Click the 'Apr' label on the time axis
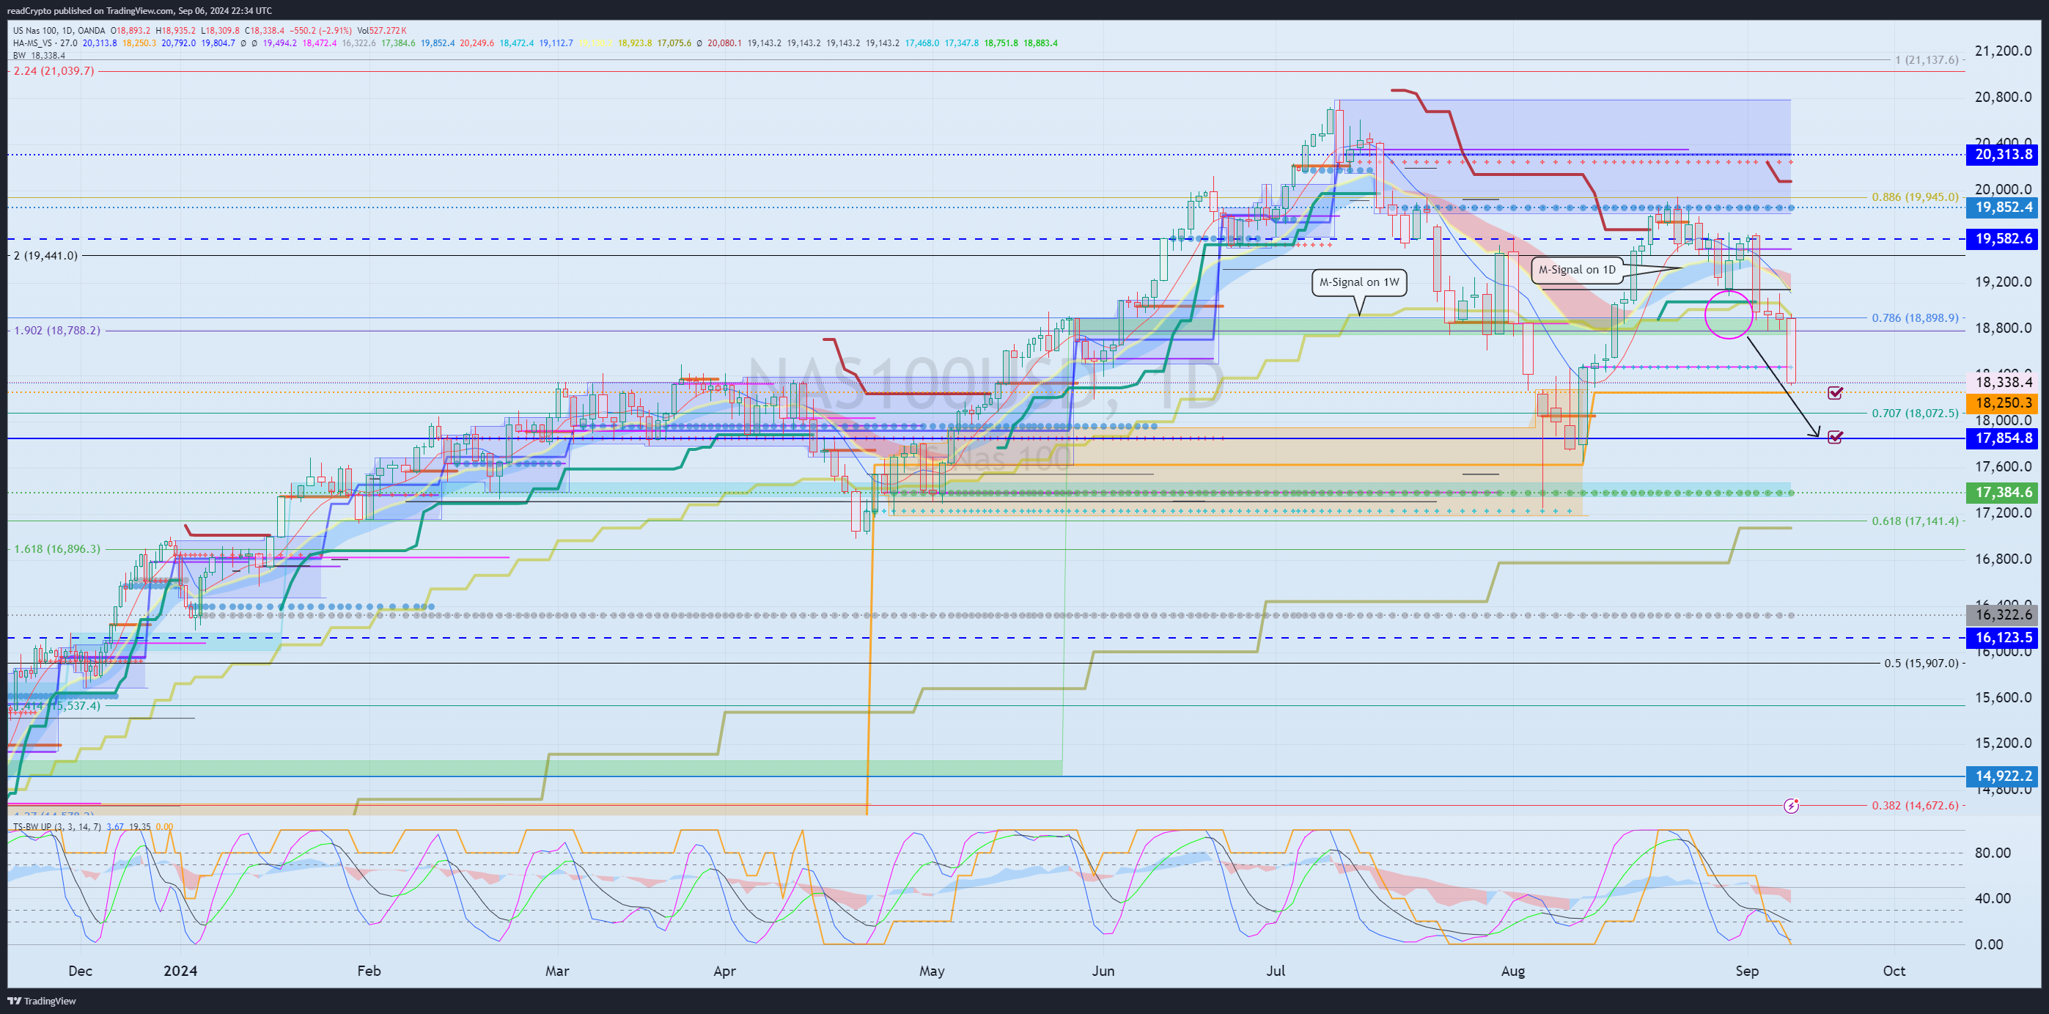 (724, 971)
